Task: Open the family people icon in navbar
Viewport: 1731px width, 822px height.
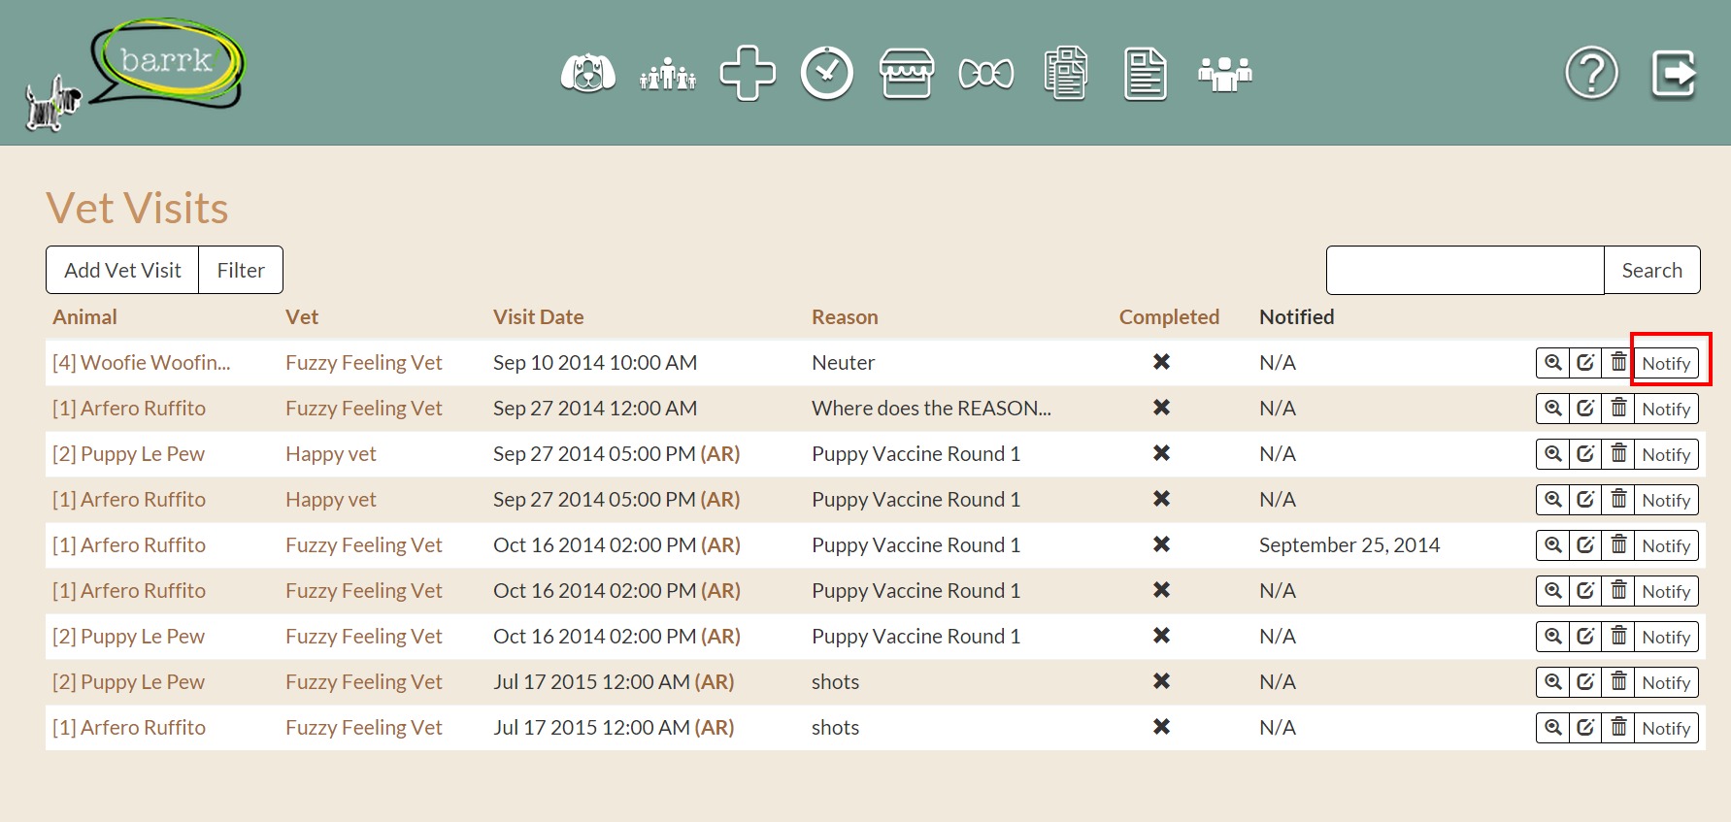Action: [668, 74]
